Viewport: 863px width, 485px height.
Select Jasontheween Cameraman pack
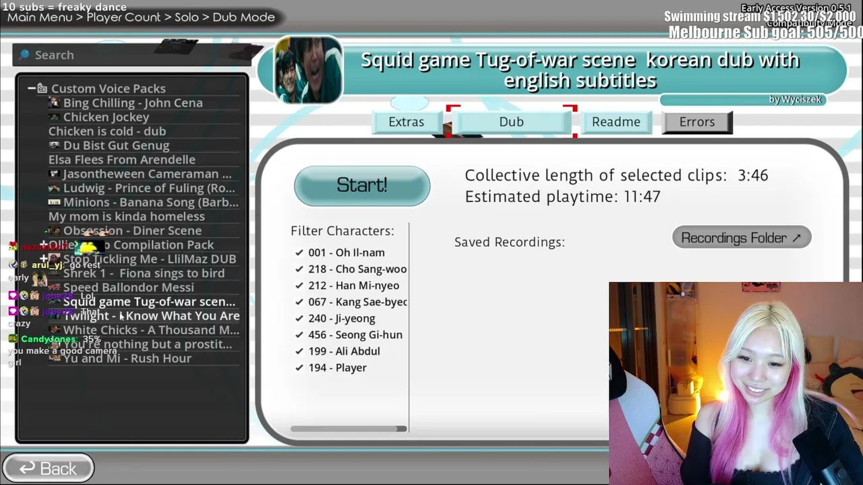click(x=147, y=174)
